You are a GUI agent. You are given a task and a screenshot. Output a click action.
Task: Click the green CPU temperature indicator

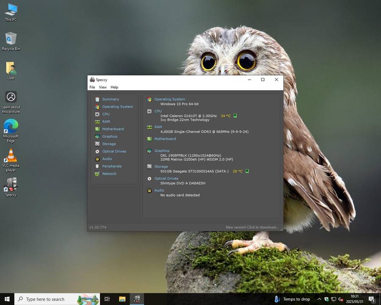235,116
